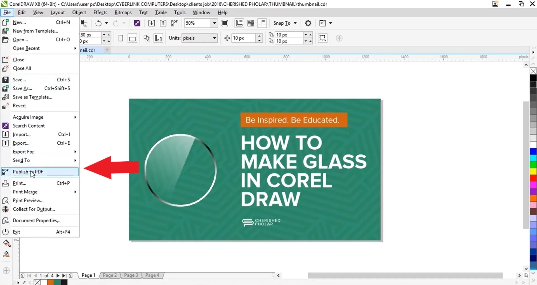This screenshot has height=285, width=537.
Task: Click the add page plus button
Action: [x=70, y=275]
